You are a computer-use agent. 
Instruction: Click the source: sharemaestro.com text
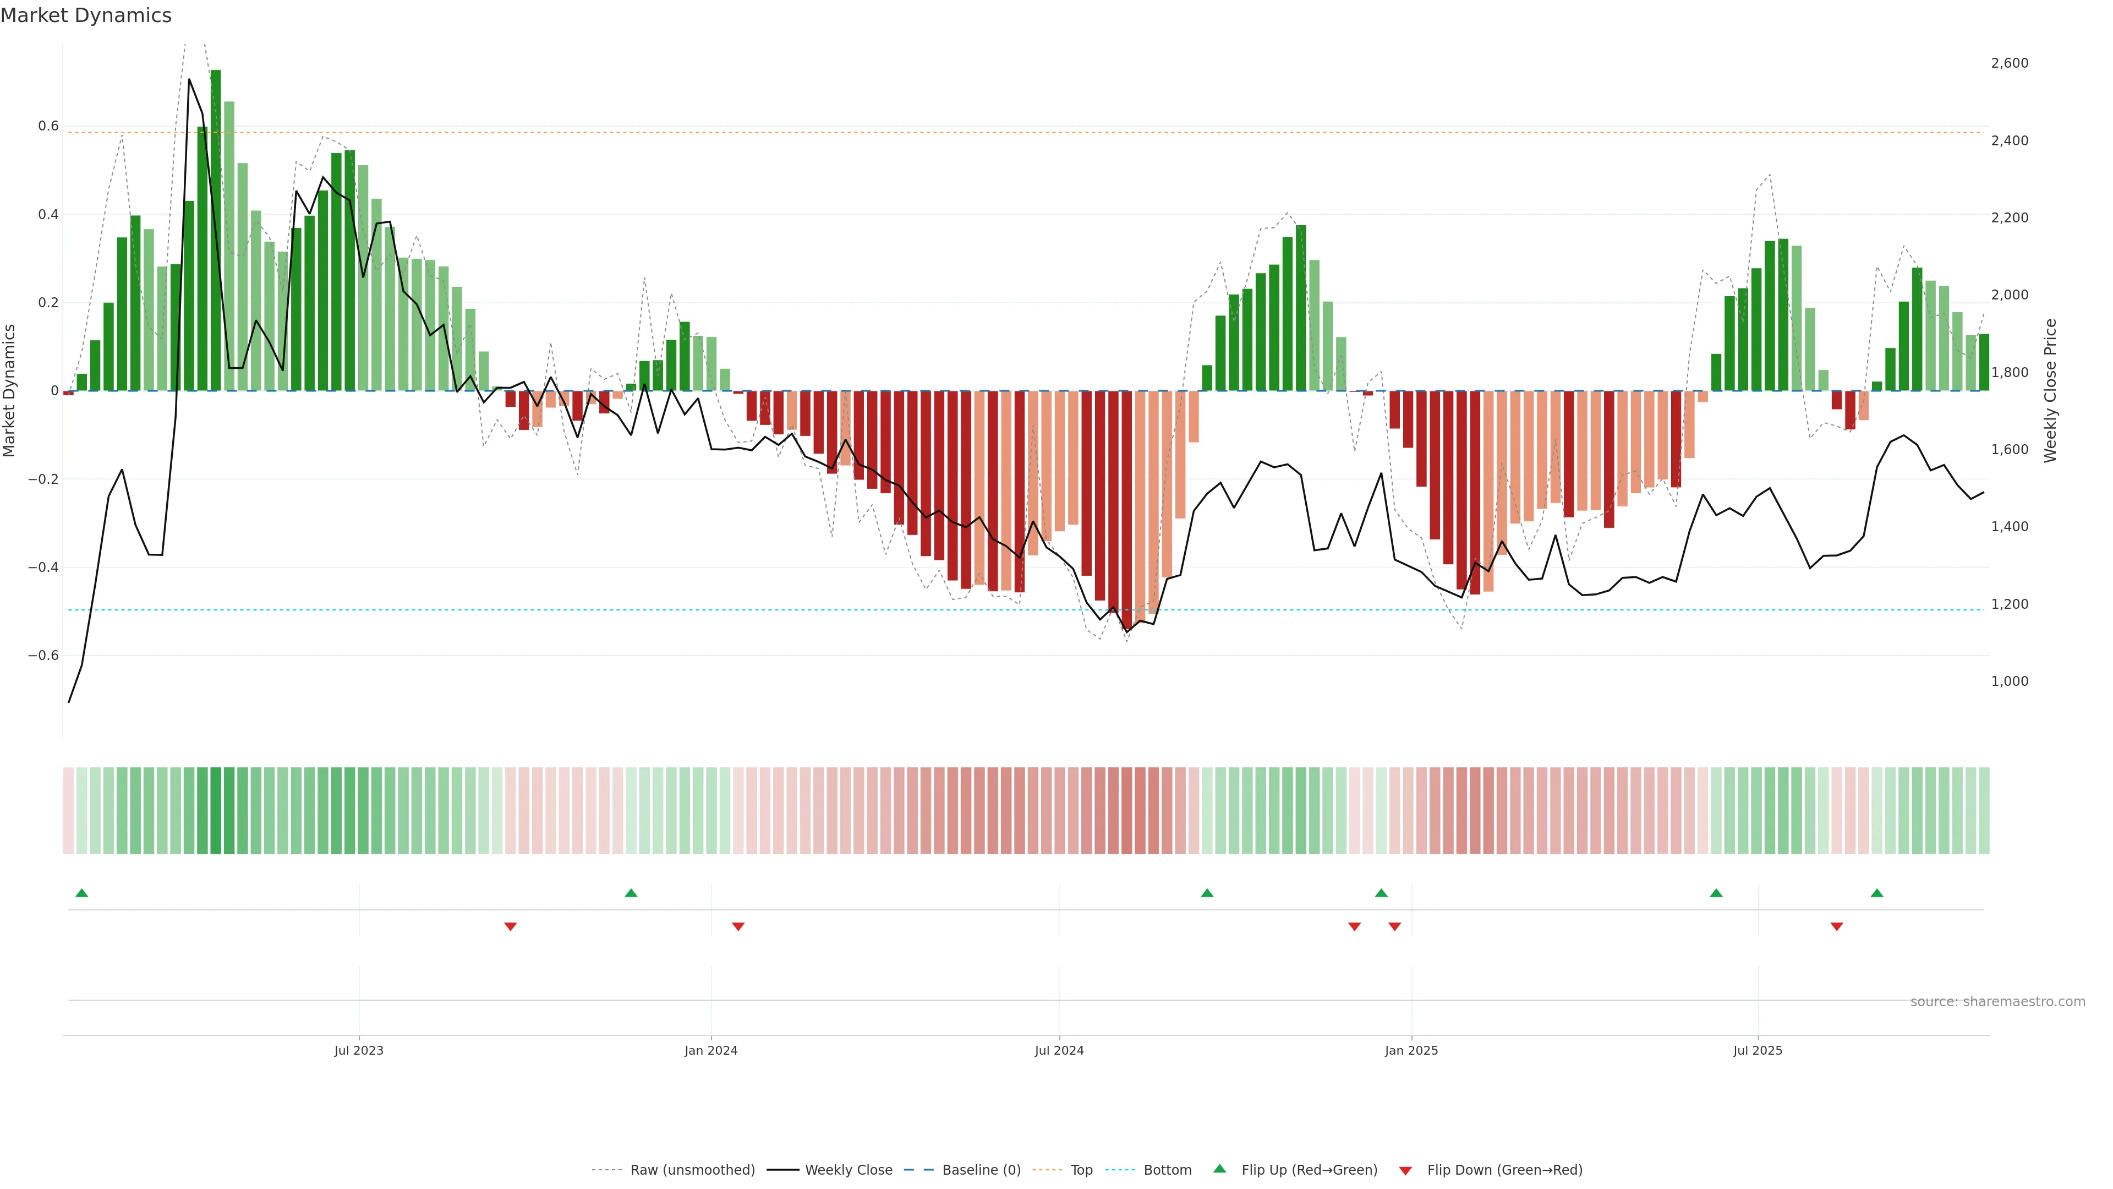click(1997, 1002)
